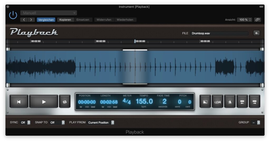Click the Position time display
270x142 pixels.
87,102
